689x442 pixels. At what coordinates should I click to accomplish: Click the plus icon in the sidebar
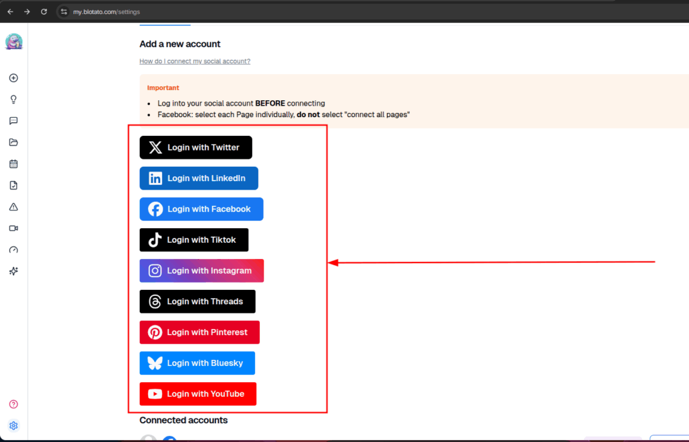point(13,78)
